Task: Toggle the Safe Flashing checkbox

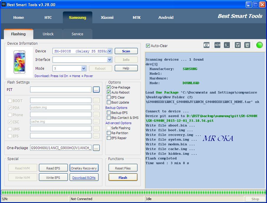Action: [x=109, y=128]
